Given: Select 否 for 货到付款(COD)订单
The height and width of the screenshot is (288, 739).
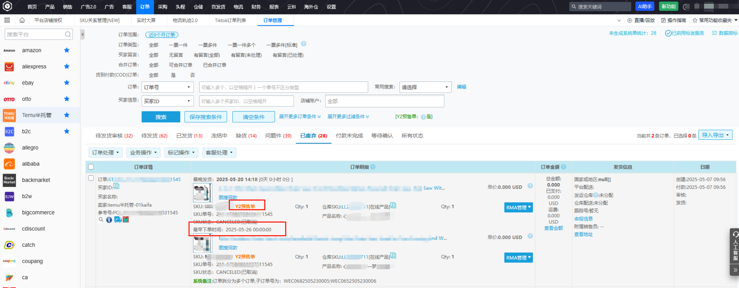Looking at the screenshot, I should tap(193, 75).
